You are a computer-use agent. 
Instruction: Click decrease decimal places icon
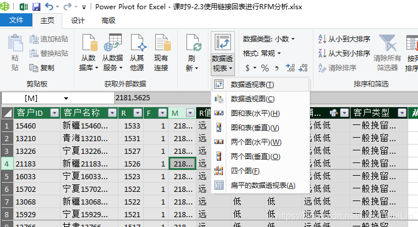[x=303, y=68]
